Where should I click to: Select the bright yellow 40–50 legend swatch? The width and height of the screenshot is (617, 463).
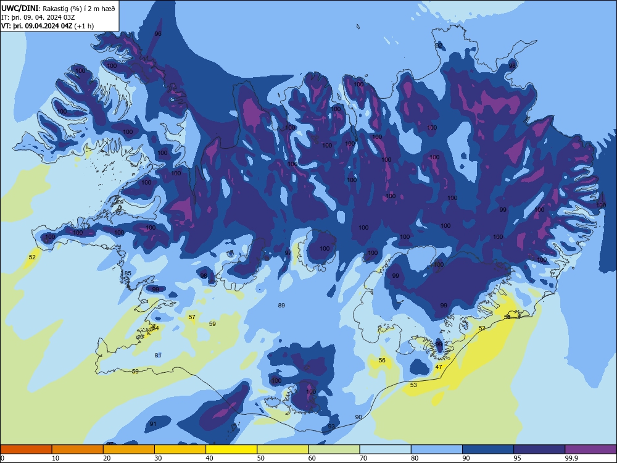[231, 449]
